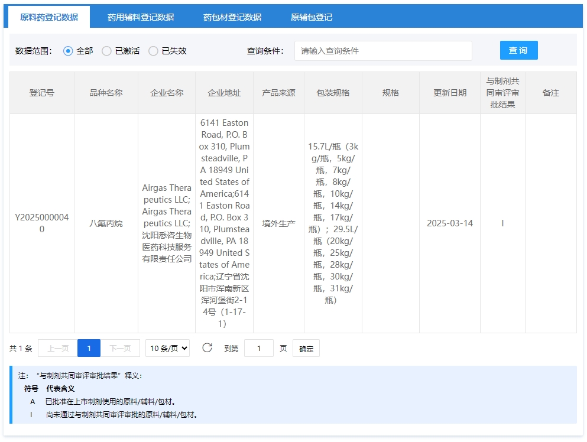Click the 登记号 column header
Screen dimensions: 587x442
pyautogui.click(x=42, y=93)
